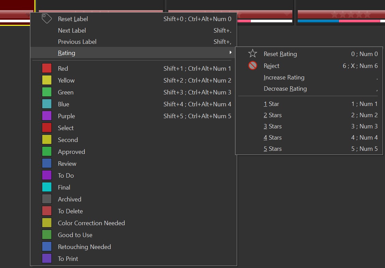This screenshot has width=385, height=268.
Task: Expand the Rating submenu arrow
Action: [x=230, y=52]
